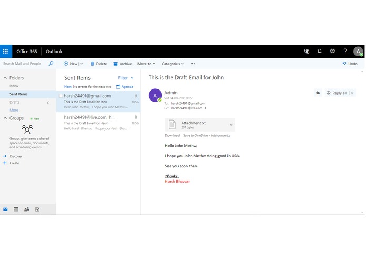Open the email to harsh24491@live.com
The image size is (366, 260).
pyautogui.click(x=98, y=123)
